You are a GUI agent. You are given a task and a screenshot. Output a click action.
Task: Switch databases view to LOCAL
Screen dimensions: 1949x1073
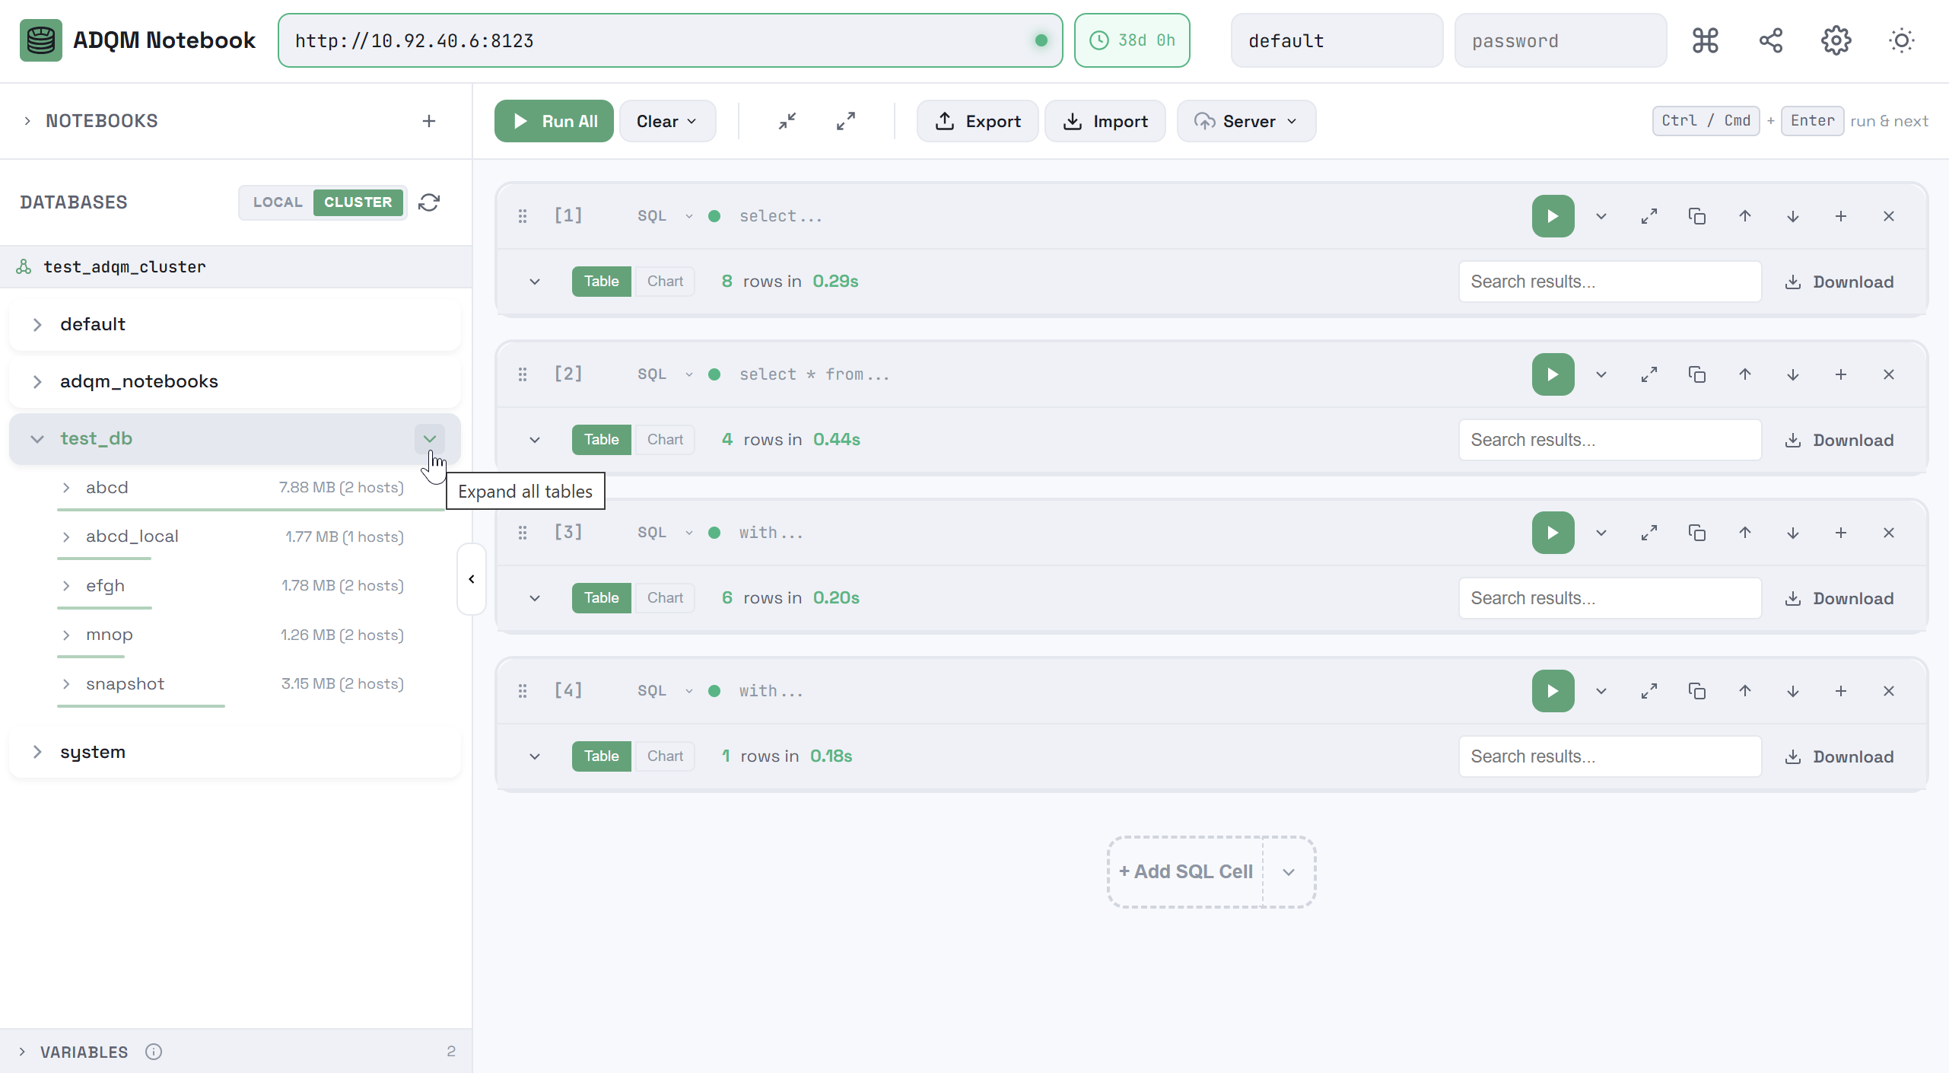point(278,202)
